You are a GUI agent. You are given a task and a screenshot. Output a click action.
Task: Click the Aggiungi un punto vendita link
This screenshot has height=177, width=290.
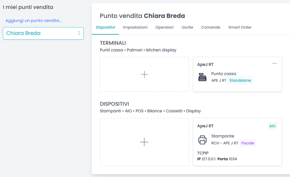(x=33, y=21)
